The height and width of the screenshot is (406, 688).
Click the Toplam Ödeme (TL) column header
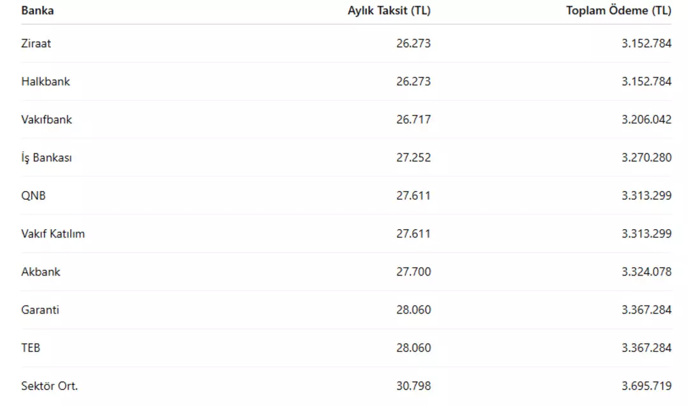pyautogui.click(x=618, y=11)
